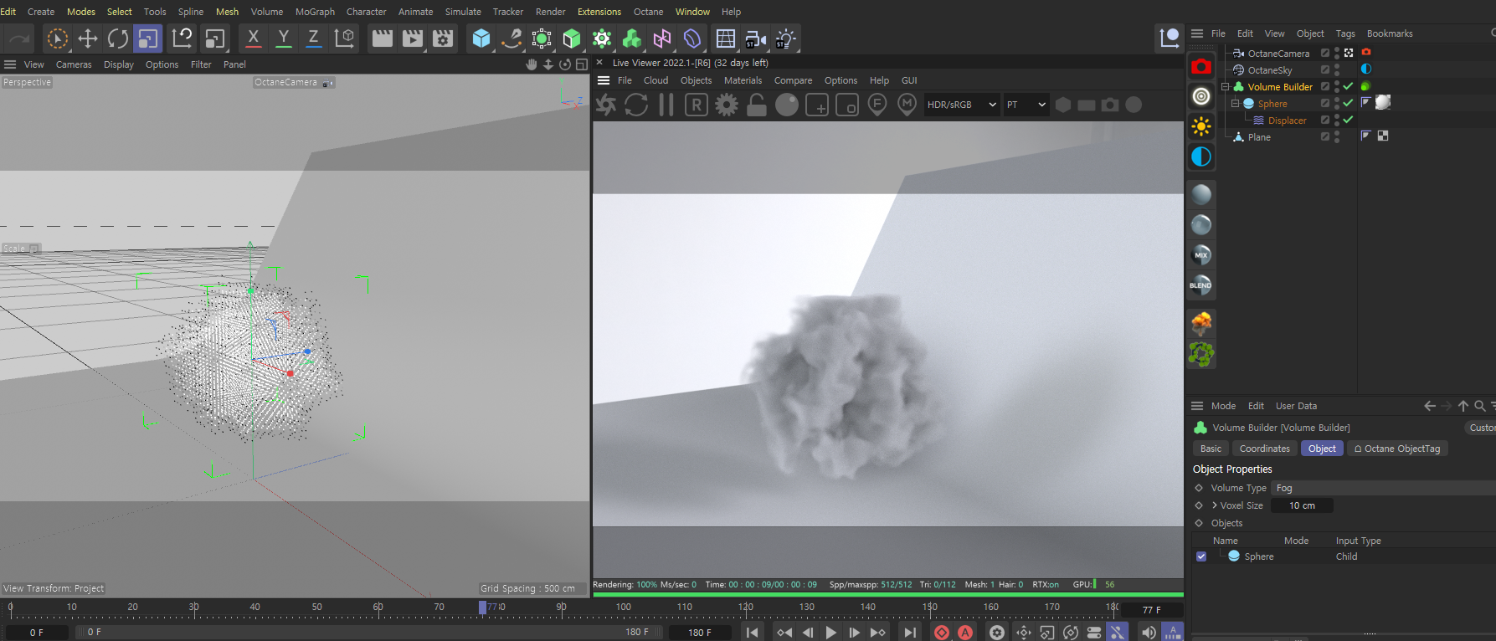Click the Octane mix material icon
The width and height of the screenshot is (1496, 641).
coord(1201,255)
